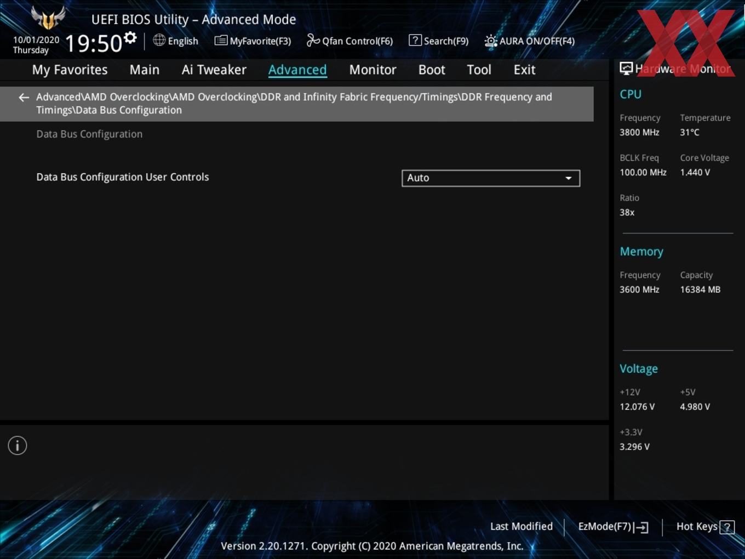The height and width of the screenshot is (559, 745).
Task: Click MyFavorite(F3) label
Action: pos(260,41)
